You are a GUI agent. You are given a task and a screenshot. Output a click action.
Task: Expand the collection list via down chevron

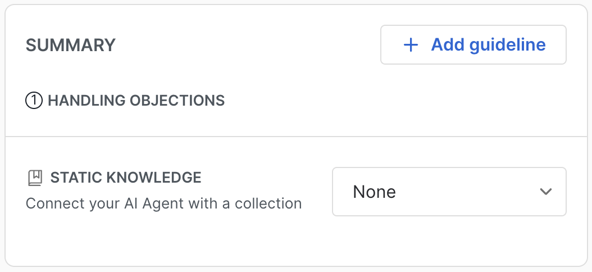(545, 192)
